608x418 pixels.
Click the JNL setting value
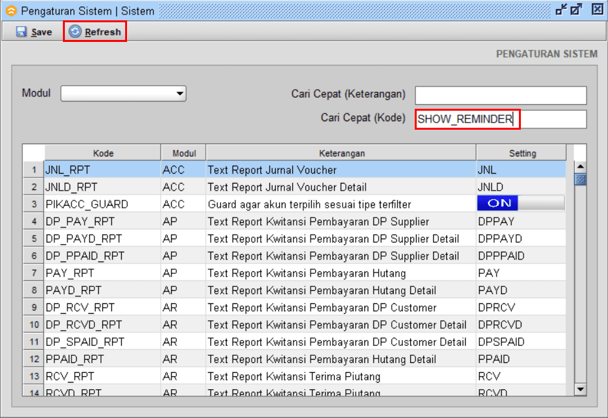(x=487, y=170)
